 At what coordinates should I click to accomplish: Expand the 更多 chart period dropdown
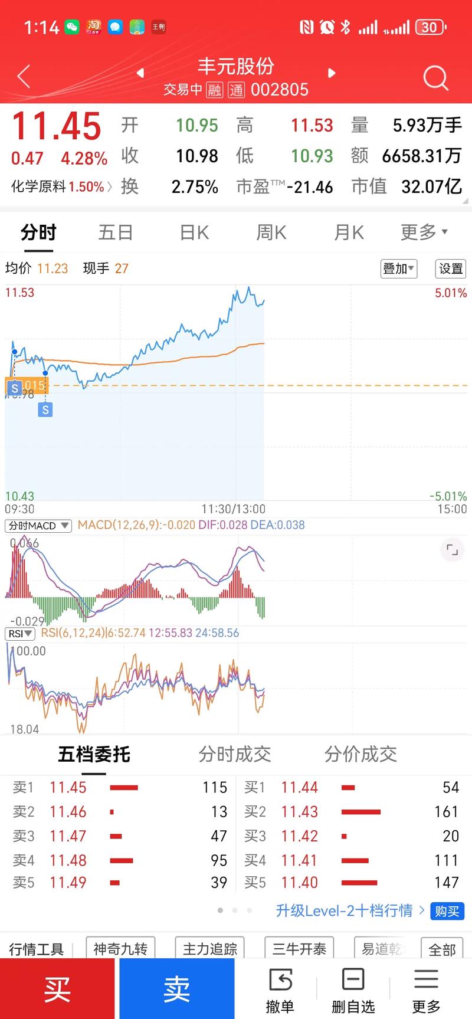pos(424,232)
